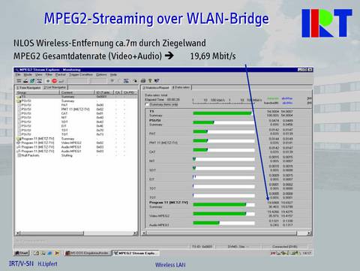Select the Null Packets tree item
Viewport: 360px width, 271px height.
pos(30,155)
